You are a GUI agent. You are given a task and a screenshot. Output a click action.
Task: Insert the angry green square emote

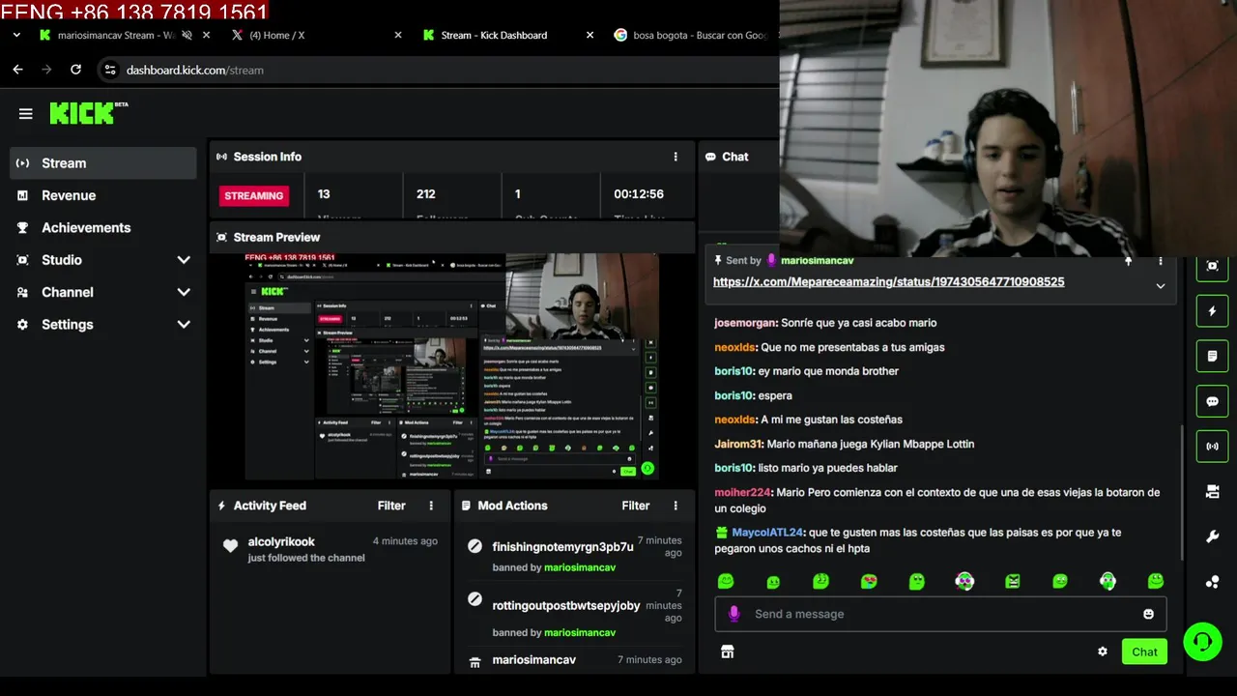point(1013,581)
